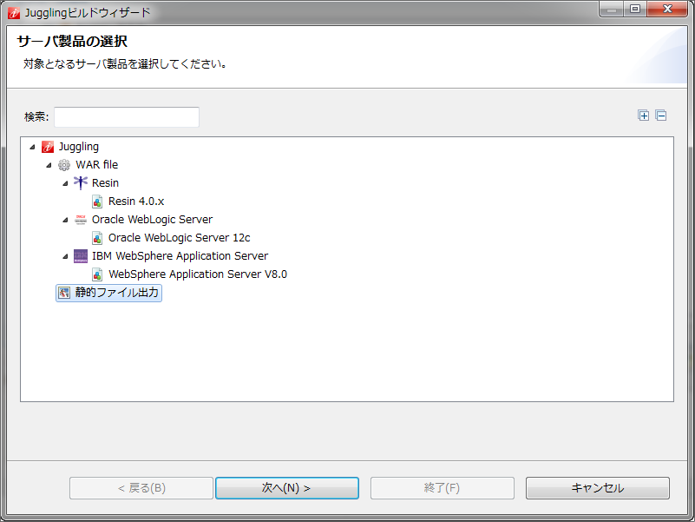Select IBM WebSphere Application Server group
Image resolution: width=695 pixels, height=522 pixels.
click(x=180, y=256)
